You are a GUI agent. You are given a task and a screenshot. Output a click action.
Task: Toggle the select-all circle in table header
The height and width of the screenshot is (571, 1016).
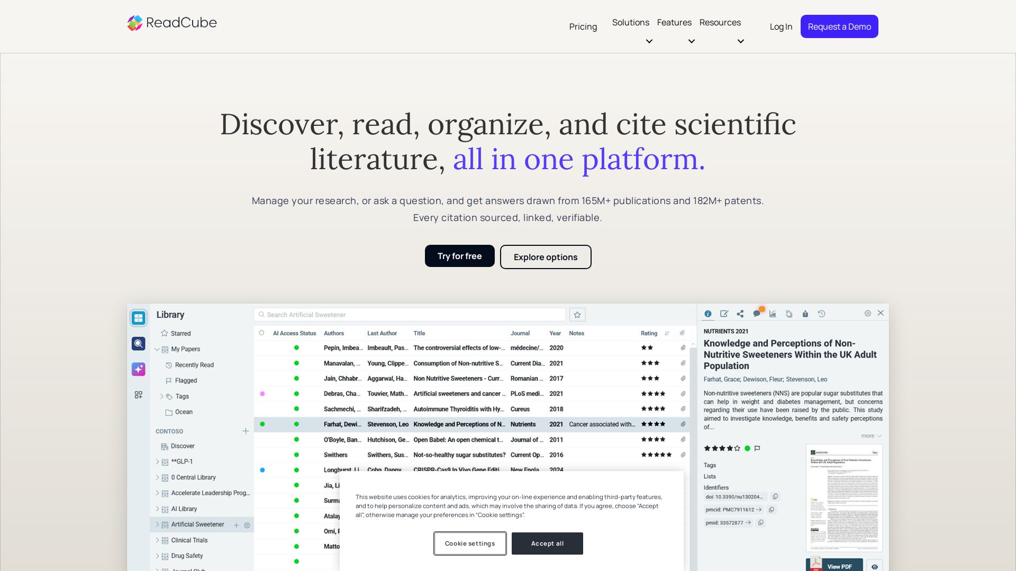[261, 333]
